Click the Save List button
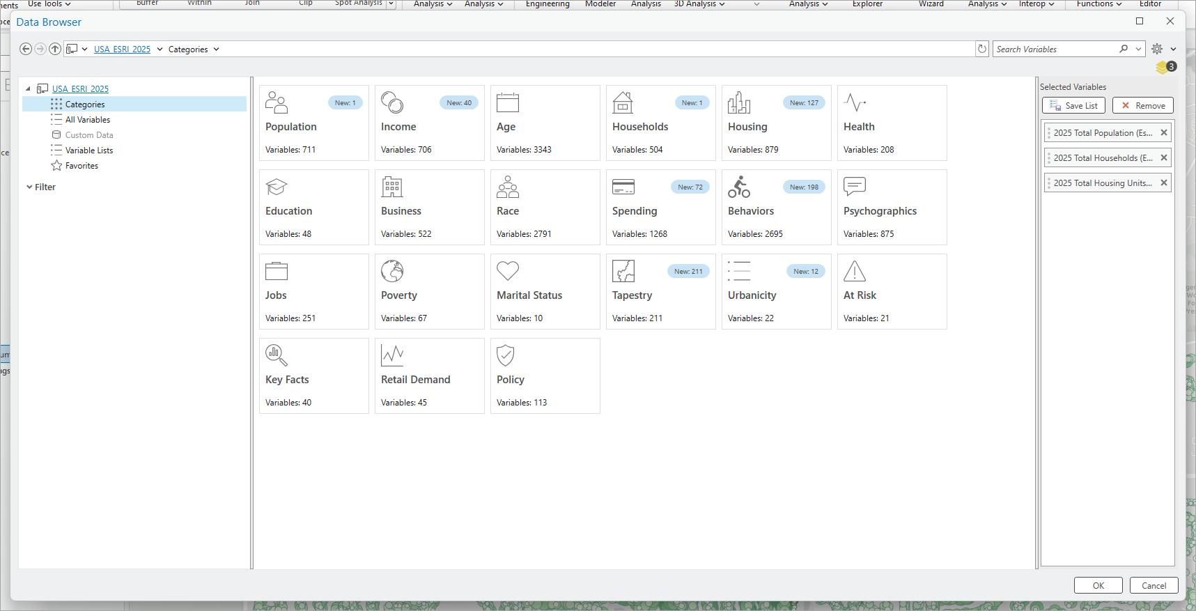 (x=1073, y=105)
